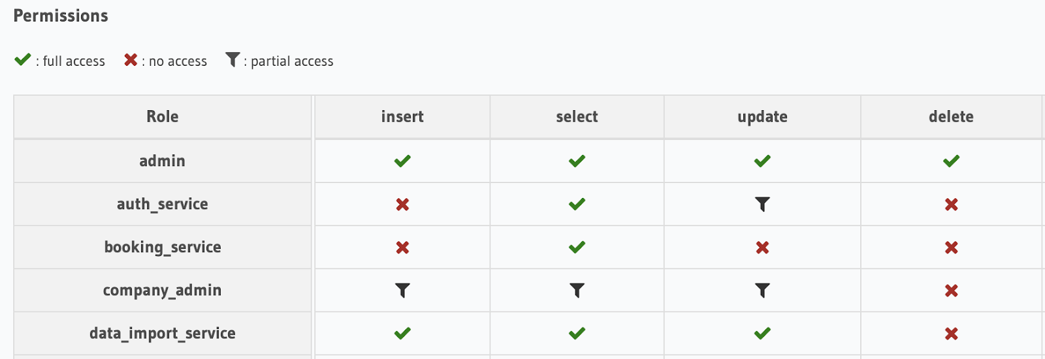Click data_import_service's update checkmark
The image size is (1045, 359).
(x=762, y=334)
